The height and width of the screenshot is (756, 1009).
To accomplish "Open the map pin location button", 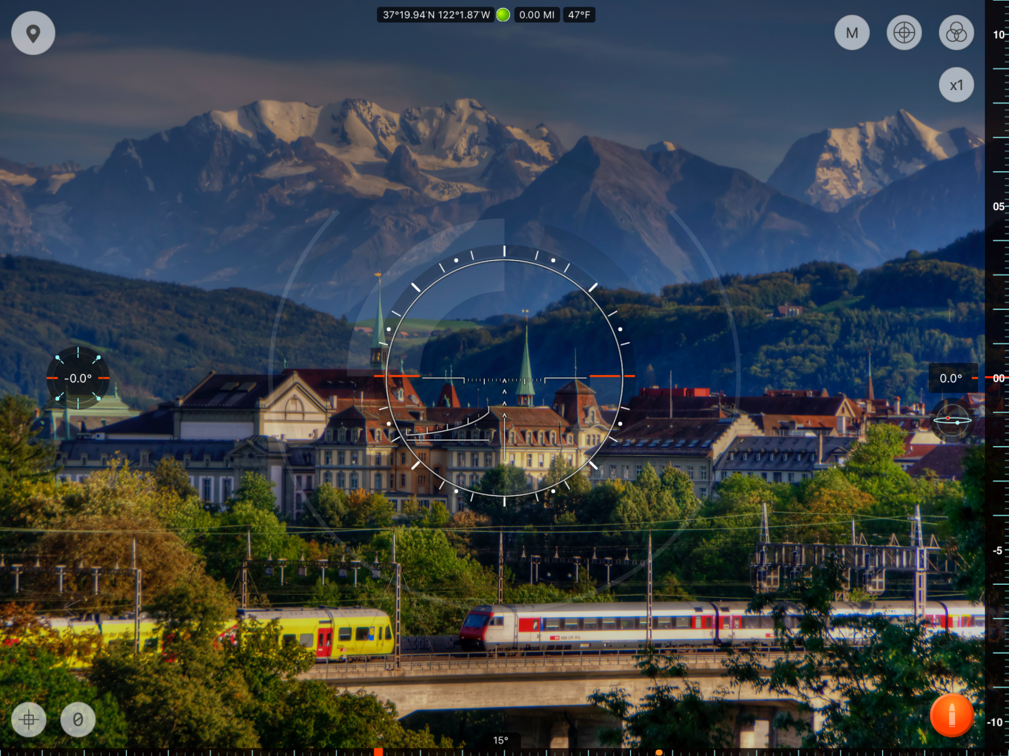I will coord(33,33).
